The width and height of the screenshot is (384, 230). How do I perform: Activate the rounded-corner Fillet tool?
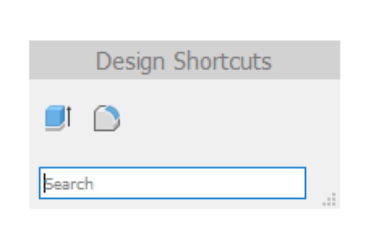coord(107,118)
